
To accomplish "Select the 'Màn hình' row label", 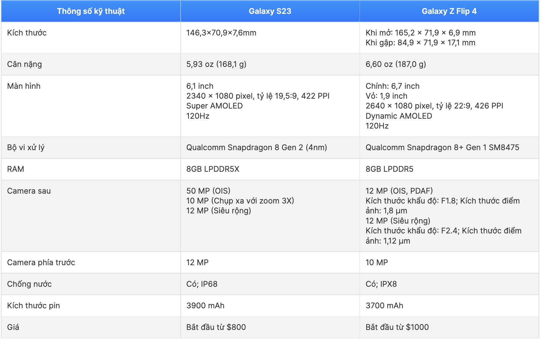I will pyautogui.click(x=24, y=86).
